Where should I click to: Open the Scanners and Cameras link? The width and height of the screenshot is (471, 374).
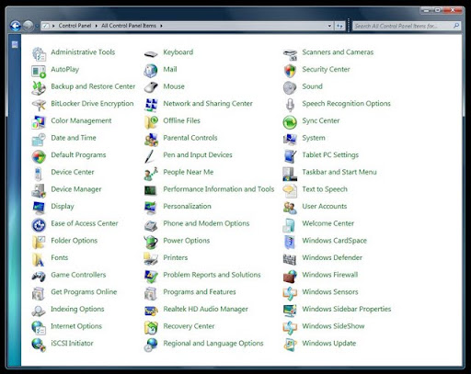click(338, 52)
